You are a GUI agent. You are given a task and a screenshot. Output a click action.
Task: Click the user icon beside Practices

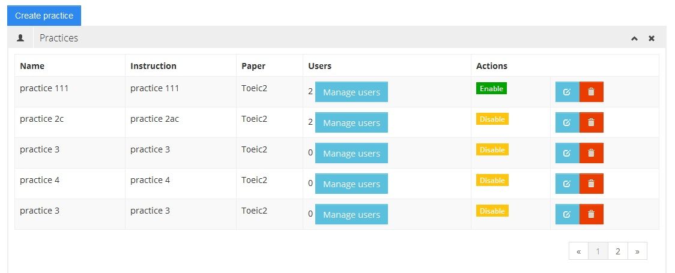tap(21, 38)
